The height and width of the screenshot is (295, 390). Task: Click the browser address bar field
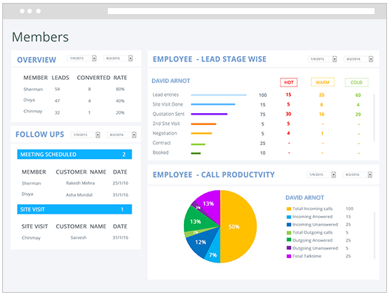[x=241, y=11]
